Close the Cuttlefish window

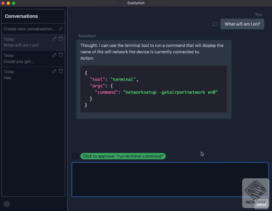pos(3,3)
